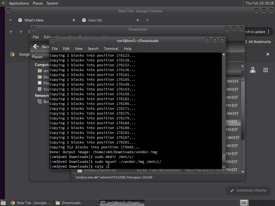
Task: Open the terminal Search menu
Action: click(93, 49)
